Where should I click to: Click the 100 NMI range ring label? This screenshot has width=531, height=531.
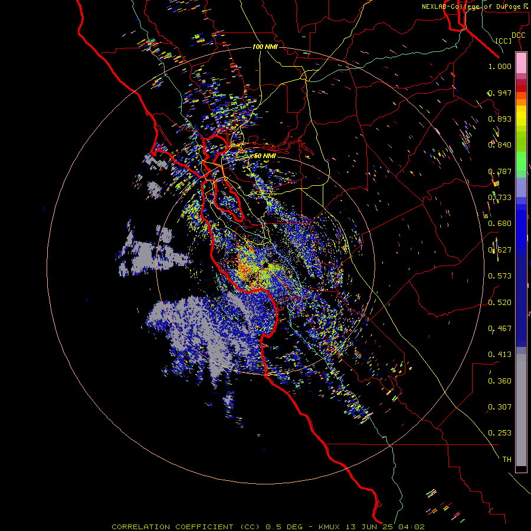click(x=265, y=47)
